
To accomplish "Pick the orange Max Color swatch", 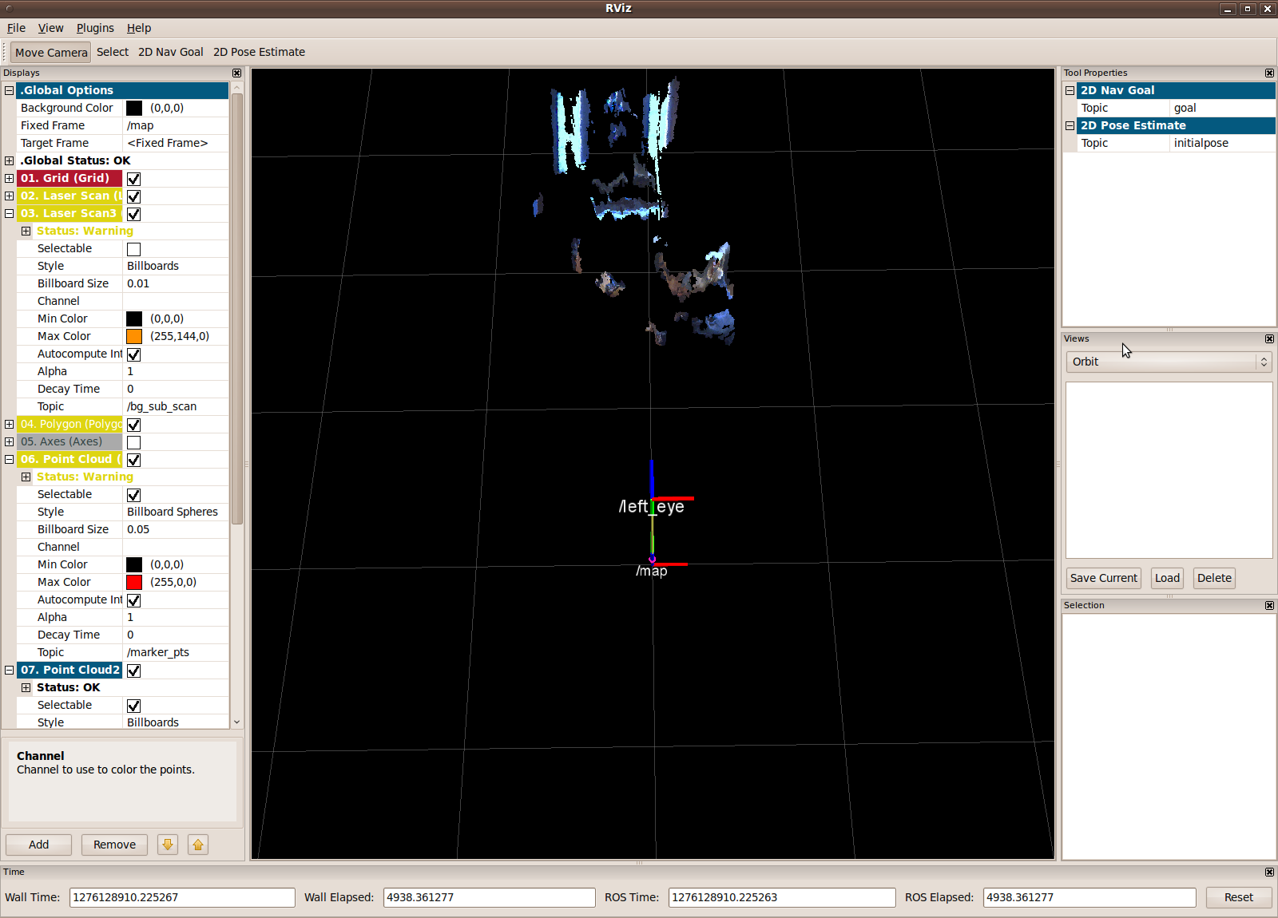I will 134,336.
